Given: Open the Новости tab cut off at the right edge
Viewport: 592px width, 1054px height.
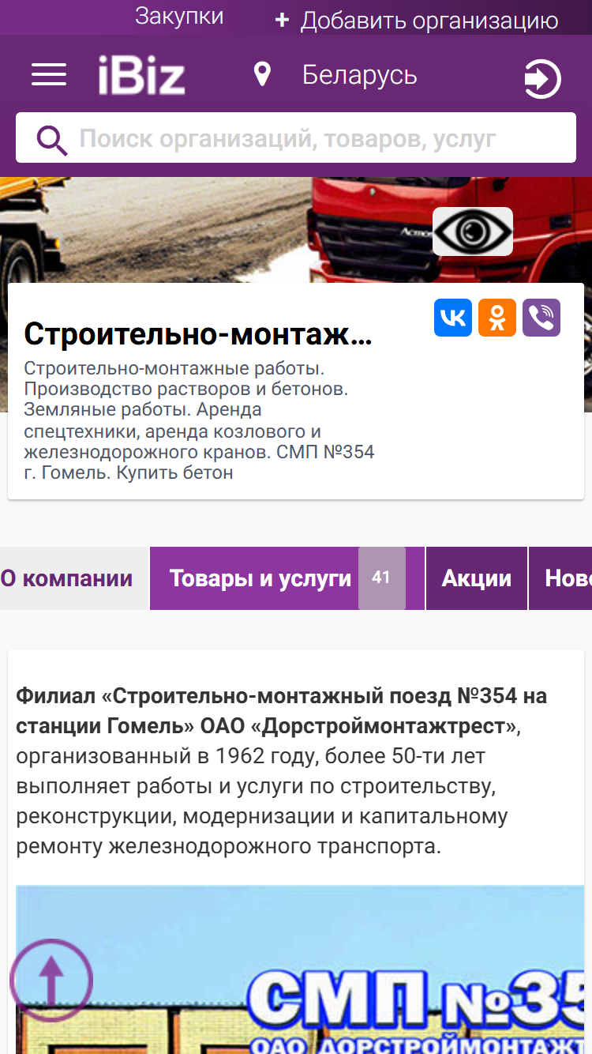Looking at the screenshot, I should pyautogui.click(x=560, y=578).
